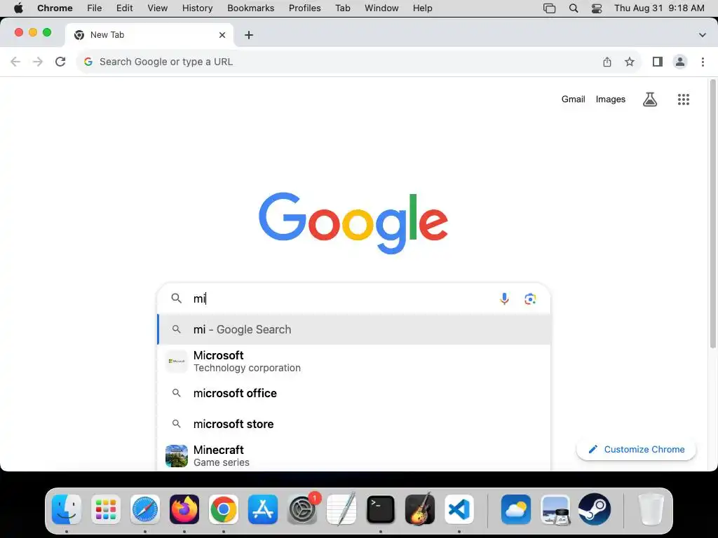This screenshot has width=718, height=538.
Task: Launch Visual Studio Code from Dock
Action: (x=459, y=509)
